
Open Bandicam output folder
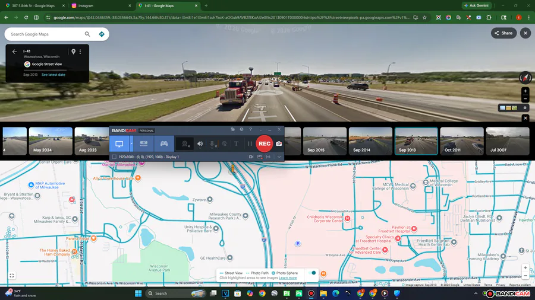tap(232, 129)
